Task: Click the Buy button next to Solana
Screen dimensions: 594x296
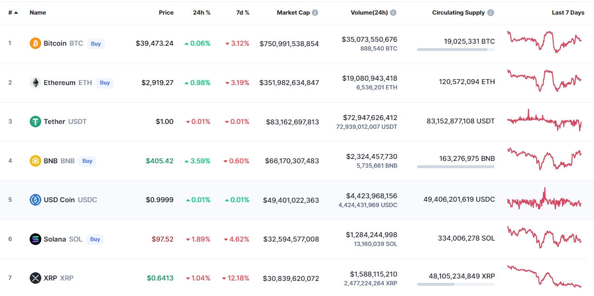Action: pyautogui.click(x=95, y=239)
